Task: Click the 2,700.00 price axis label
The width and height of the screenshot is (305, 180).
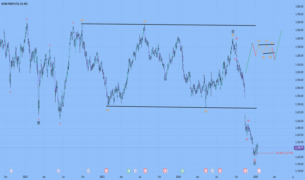Action: (x=299, y=104)
